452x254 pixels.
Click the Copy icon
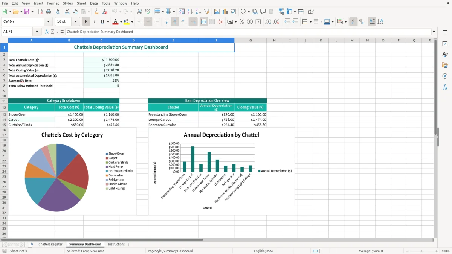pos(75,12)
